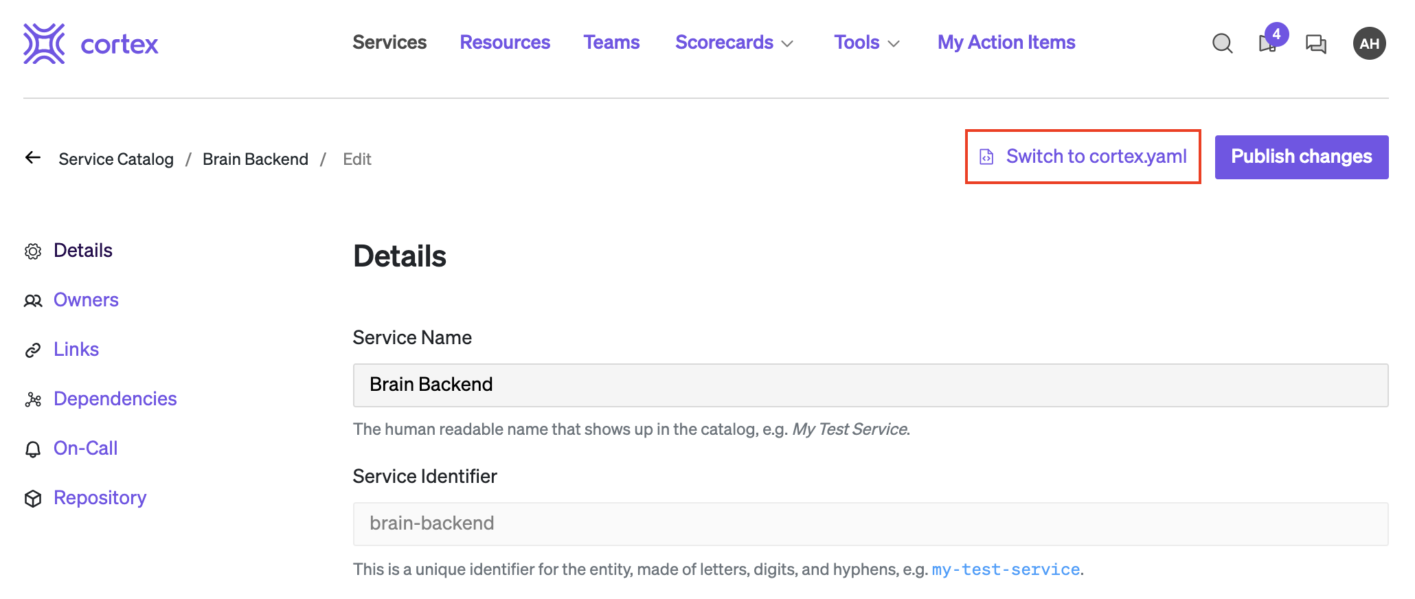
Task: Open the Services nav item
Action: click(x=389, y=43)
